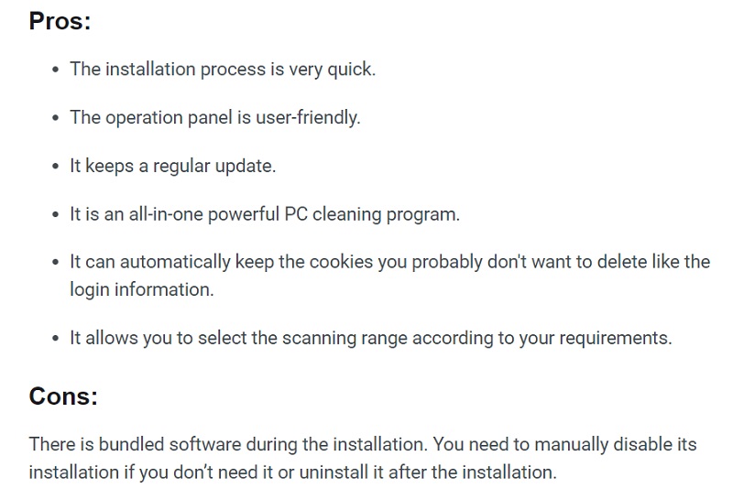
Task: Click bullet dot before 'It keeps a regular'
Action: coord(56,168)
